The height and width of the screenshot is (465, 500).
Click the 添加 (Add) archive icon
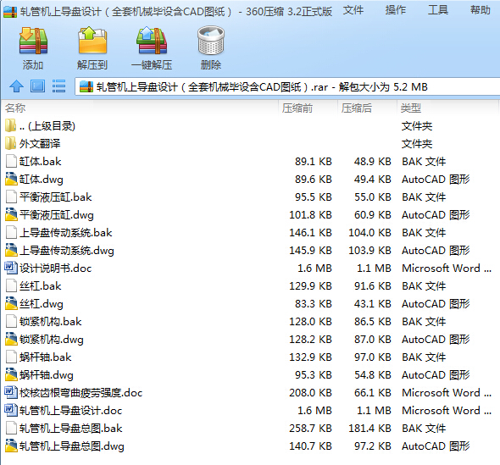click(x=33, y=41)
